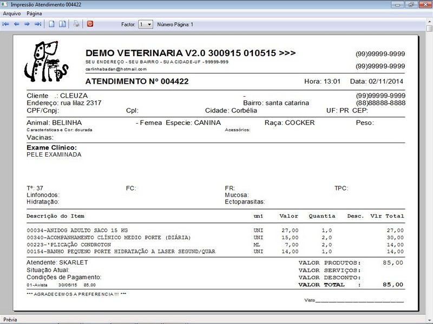Image resolution: width=433 pixels, height=324 pixels.
Task: Click the (88)88888-8888 phone number
Action: point(380,103)
